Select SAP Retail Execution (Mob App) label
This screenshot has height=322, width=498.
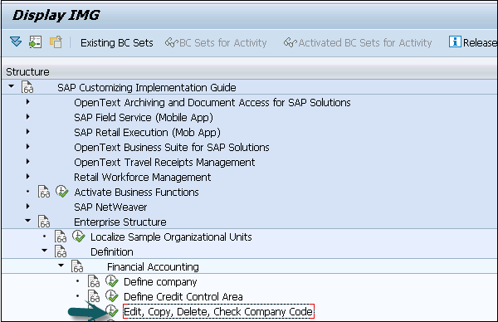click(147, 133)
